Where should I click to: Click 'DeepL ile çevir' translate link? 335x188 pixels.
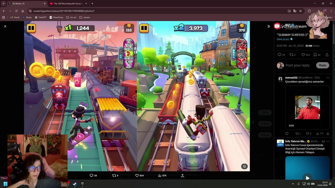283,39
